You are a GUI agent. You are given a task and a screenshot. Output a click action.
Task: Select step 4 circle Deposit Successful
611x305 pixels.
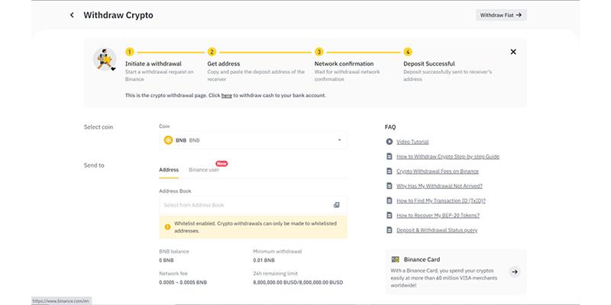pos(408,52)
